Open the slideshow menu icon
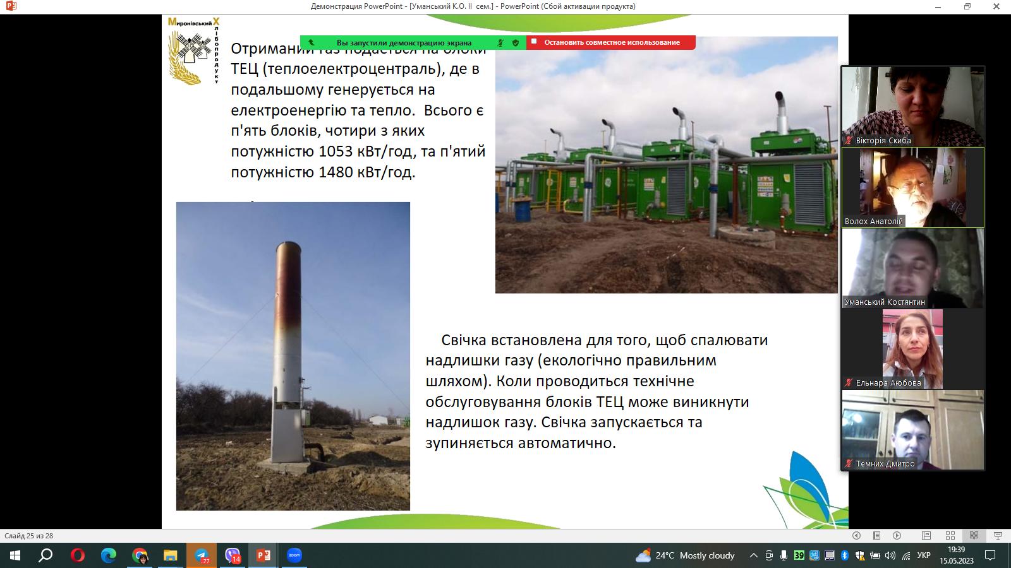The image size is (1011, 568). [877, 536]
